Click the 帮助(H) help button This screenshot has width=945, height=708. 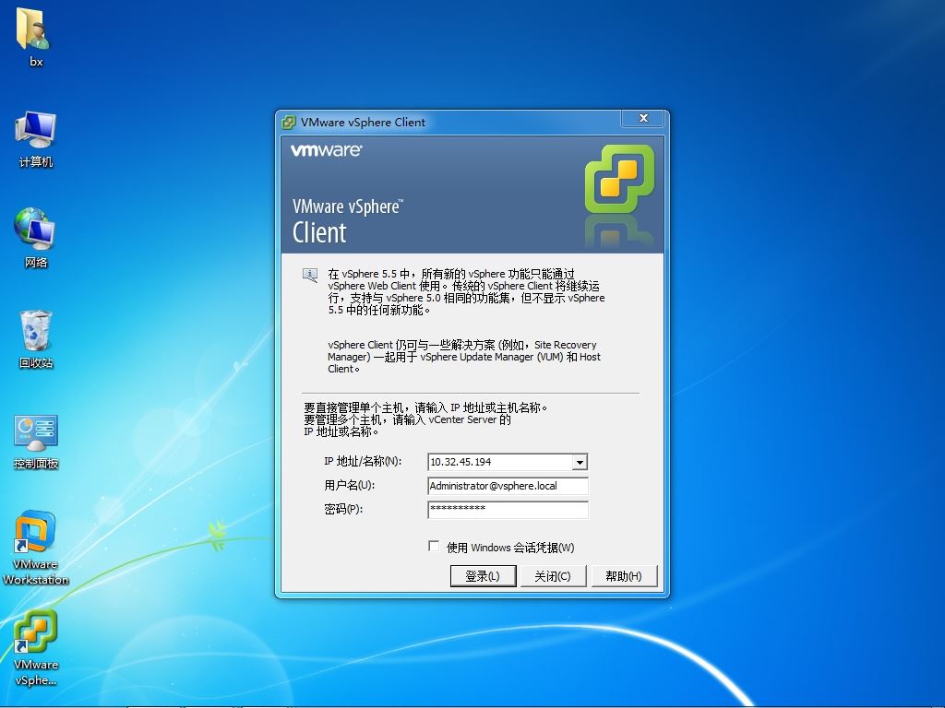[x=624, y=575]
